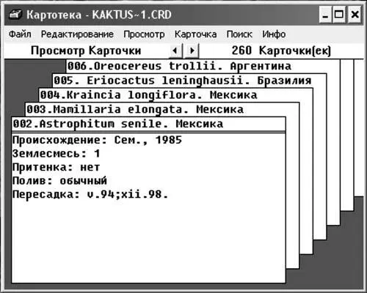Screen dimensions: 367x293
Task: Click the Cardfile application icon in title bar
Action: pos(15,15)
